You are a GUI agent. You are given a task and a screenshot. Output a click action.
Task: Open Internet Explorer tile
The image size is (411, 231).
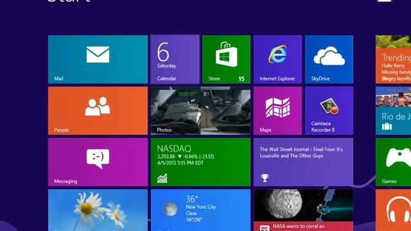coord(277,60)
